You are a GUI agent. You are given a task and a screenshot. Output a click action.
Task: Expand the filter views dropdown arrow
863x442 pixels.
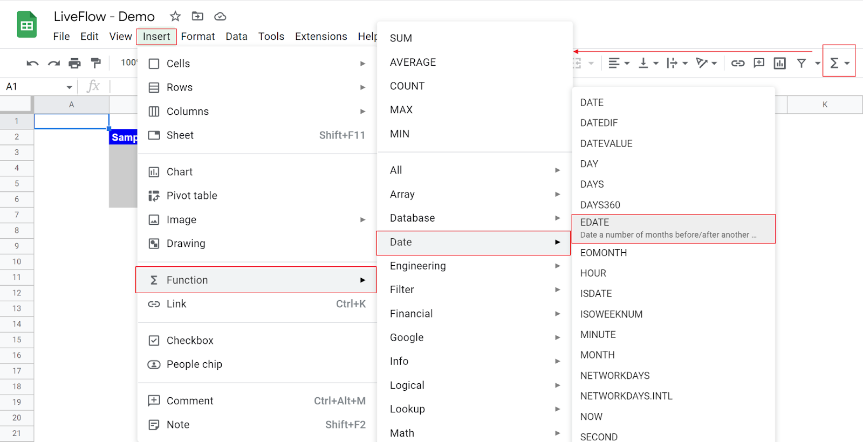(x=817, y=63)
